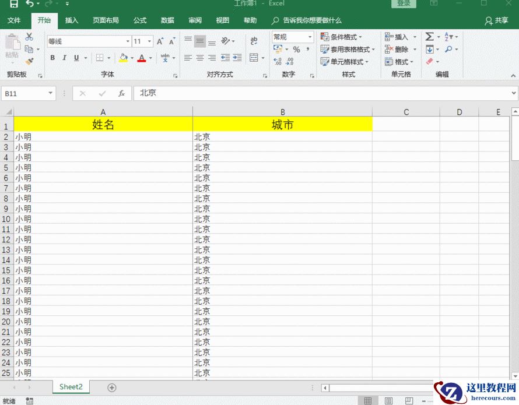Select the Format Painter brush icon
The image size is (519, 405).
[x=29, y=61]
